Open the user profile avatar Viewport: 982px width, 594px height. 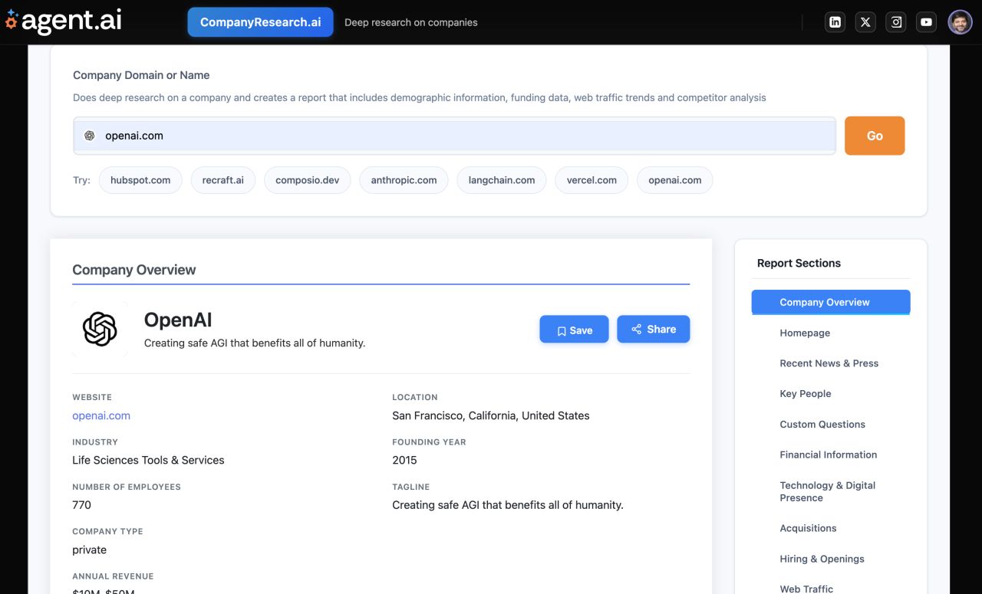pos(960,22)
